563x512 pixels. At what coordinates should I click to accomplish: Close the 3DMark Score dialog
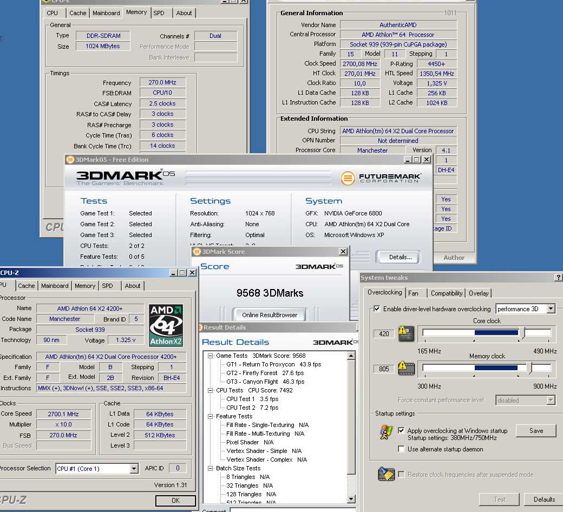click(x=343, y=252)
